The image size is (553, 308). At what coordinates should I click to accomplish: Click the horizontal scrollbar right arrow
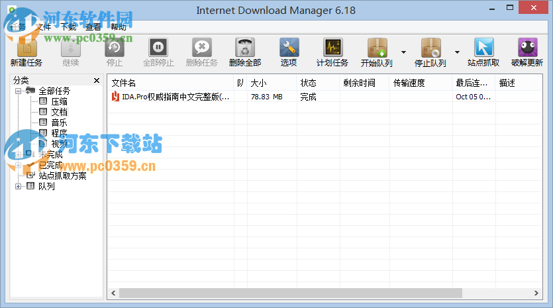pyautogui.click(x=536, y=293)
